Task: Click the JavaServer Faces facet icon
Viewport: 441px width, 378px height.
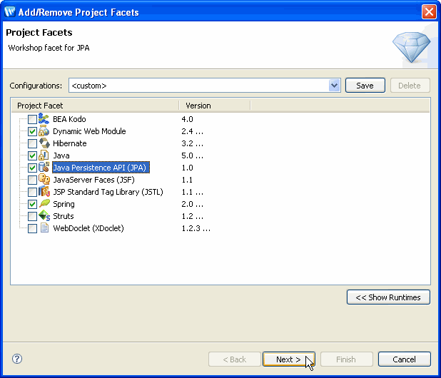Action: 44,180
